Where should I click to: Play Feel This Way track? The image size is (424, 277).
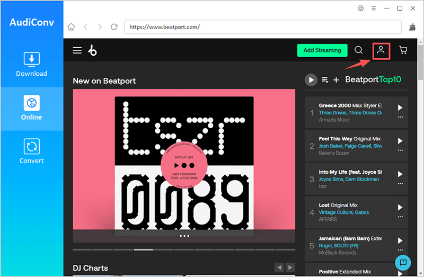pyautogui.click(x=400, y=141)
